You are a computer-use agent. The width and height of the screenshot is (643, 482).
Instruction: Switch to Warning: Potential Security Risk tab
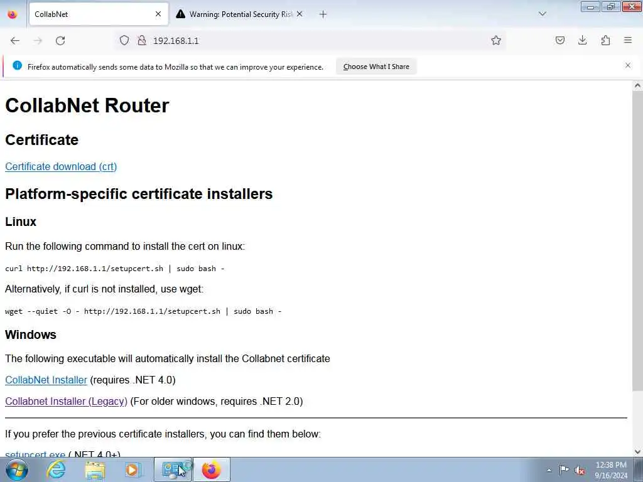240,14
